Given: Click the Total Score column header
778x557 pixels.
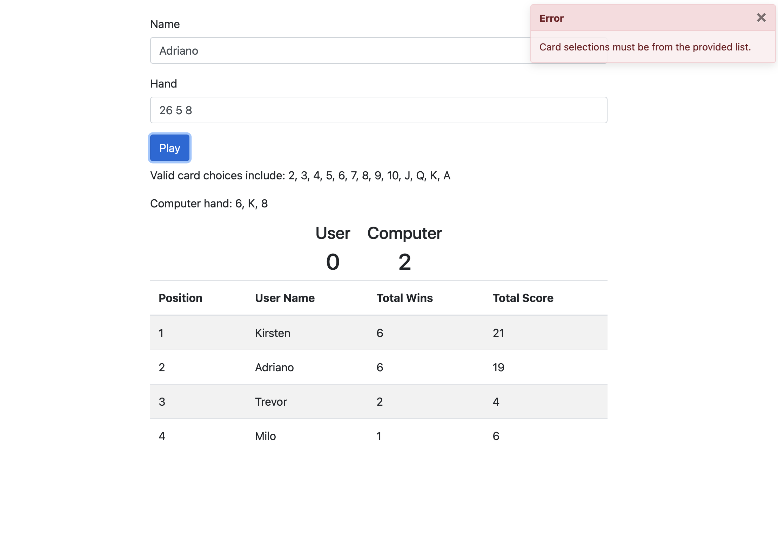Looking at the screenshot, I should 523,298.
